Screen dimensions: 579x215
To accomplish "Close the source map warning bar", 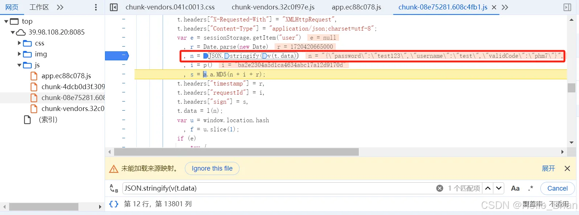I will (567, 168).
